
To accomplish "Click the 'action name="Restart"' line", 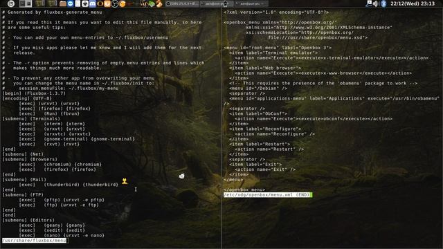I will click(269, 149).
